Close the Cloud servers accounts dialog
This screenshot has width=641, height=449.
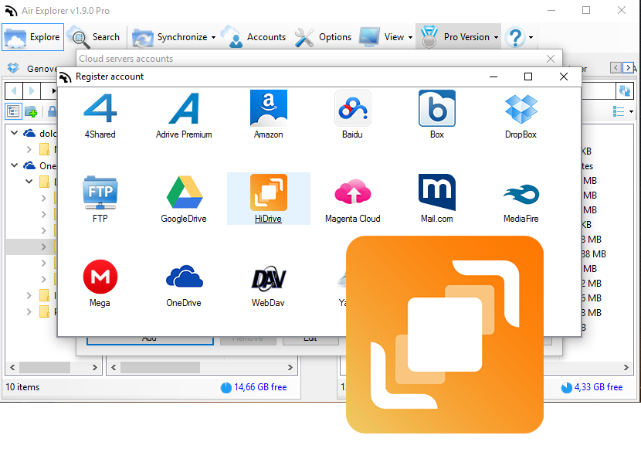[551, 59]
